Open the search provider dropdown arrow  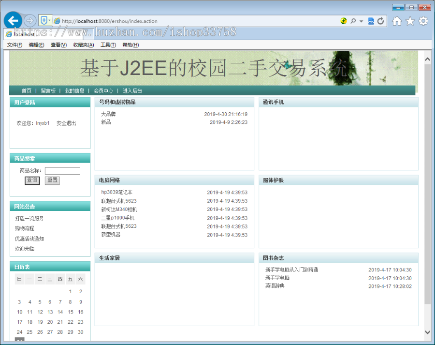[x=362, y=21]
